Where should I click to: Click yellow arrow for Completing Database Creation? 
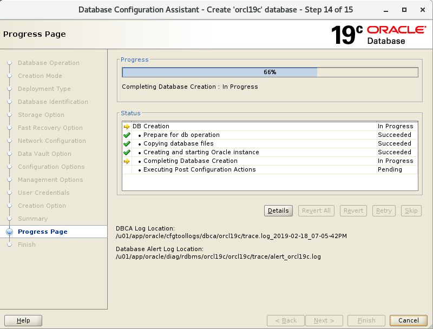point(127,161)
